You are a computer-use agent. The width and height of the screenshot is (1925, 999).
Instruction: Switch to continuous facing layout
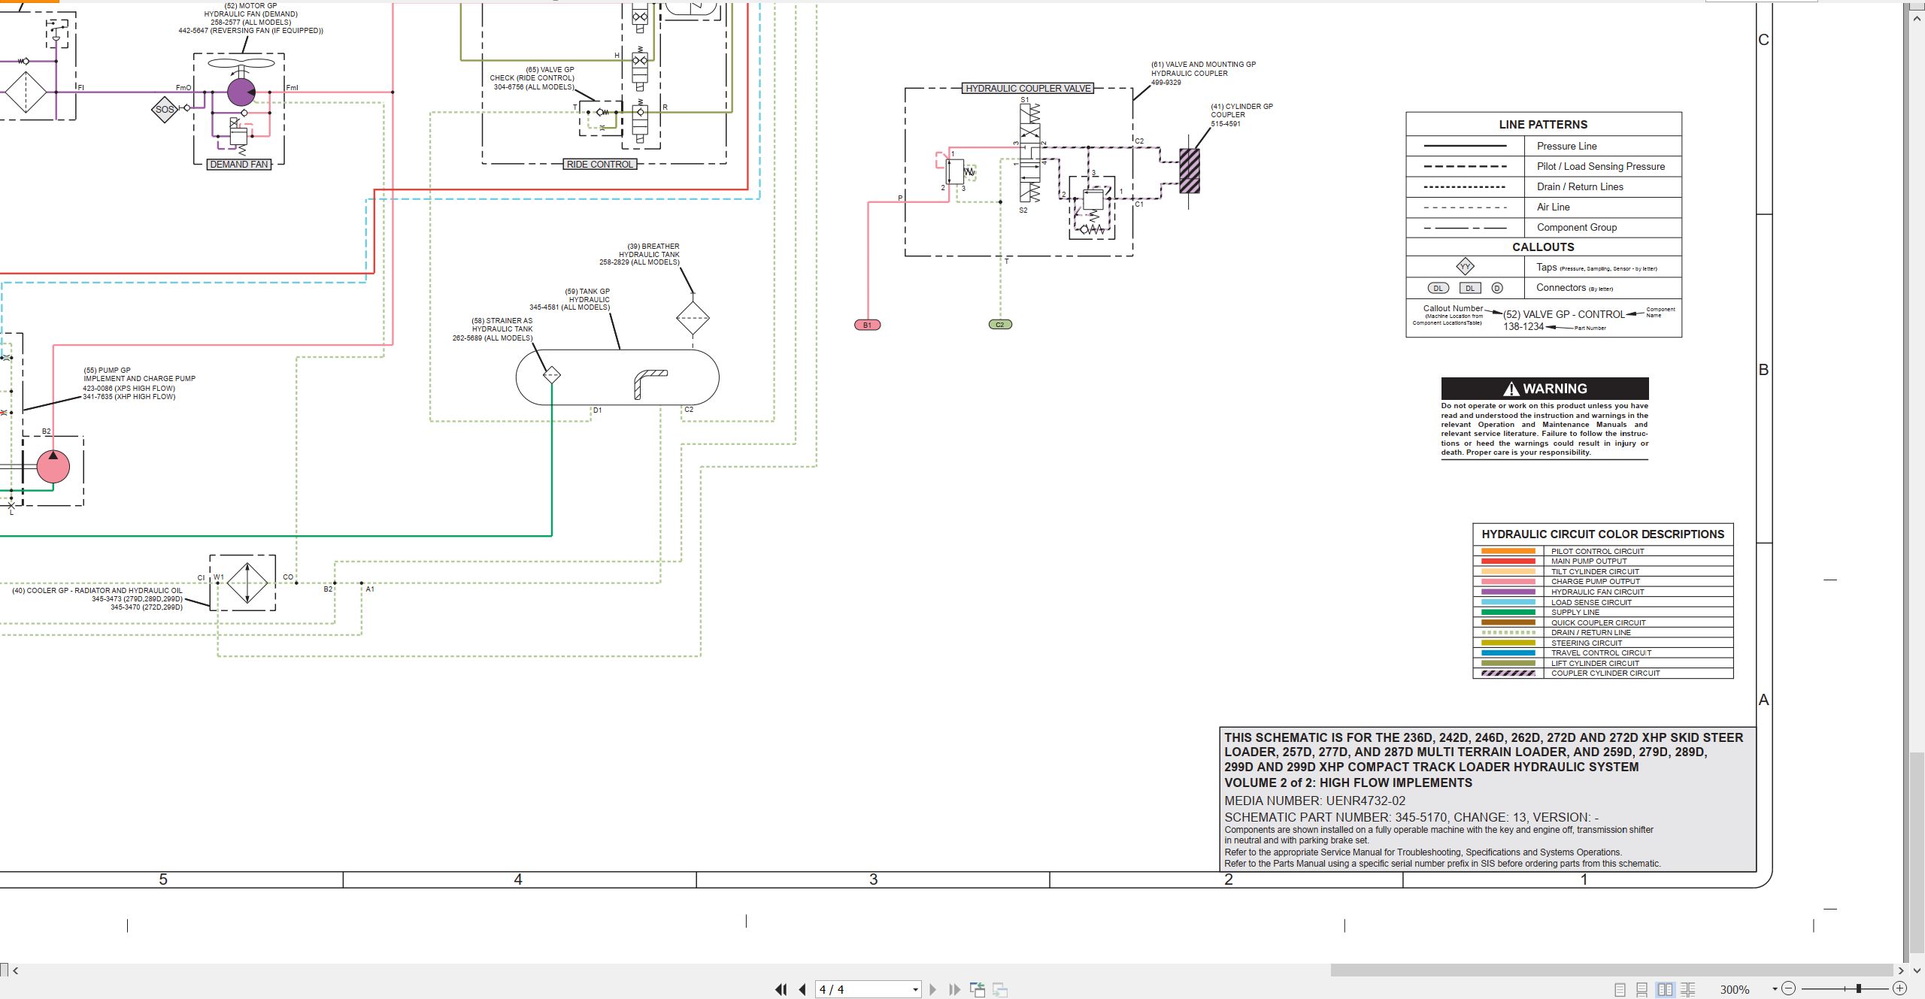point(1687,989)
